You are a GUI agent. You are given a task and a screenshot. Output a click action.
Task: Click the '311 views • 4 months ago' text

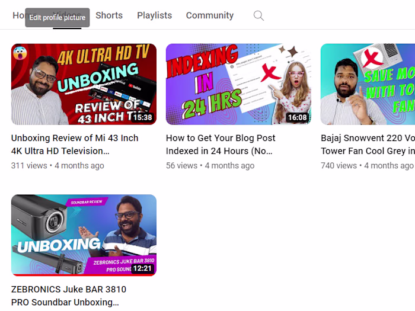tap(58, 165)
